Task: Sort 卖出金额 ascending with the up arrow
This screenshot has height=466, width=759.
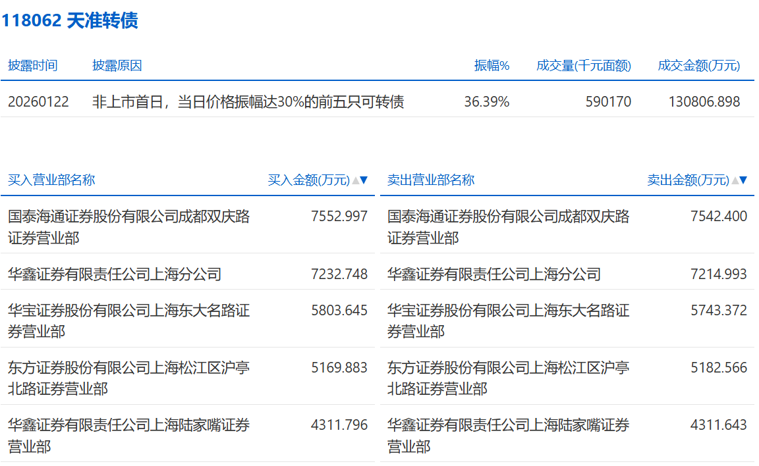Action: point(735,180)
